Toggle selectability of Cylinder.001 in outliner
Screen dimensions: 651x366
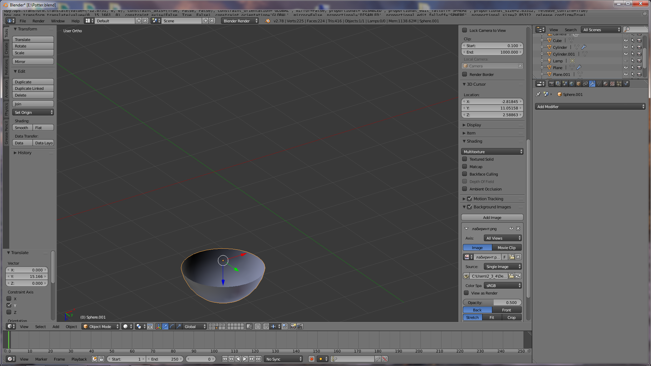pyautogui.click(x=633, y=54)
